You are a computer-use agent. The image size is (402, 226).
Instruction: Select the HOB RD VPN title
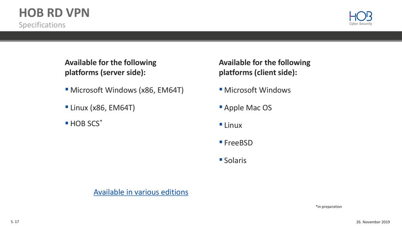click(x=54, y=13)
